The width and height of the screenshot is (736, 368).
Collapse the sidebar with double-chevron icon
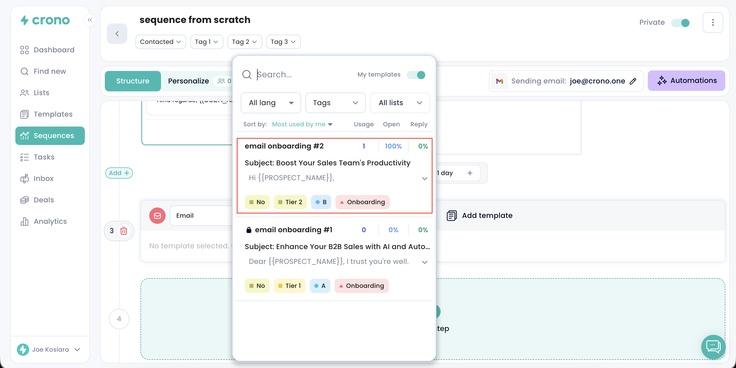point(90,20)
